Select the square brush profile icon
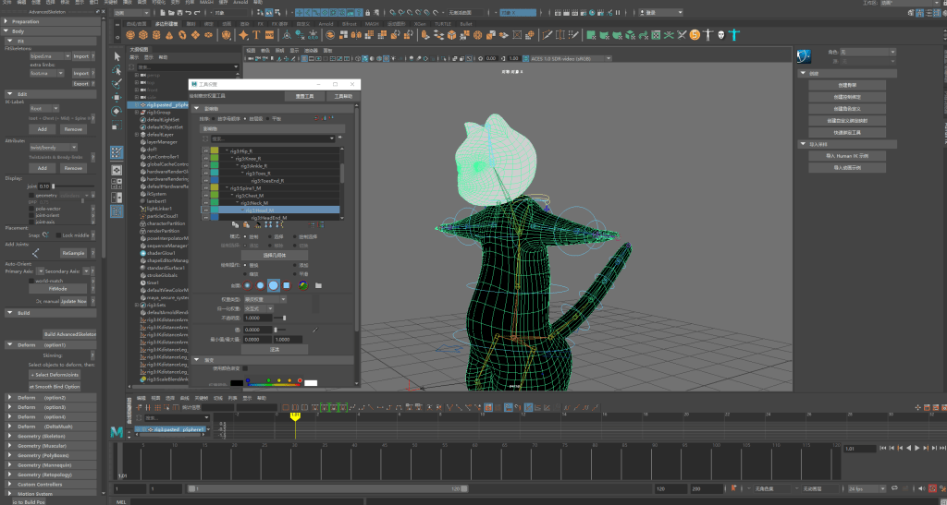 [x=288, y=285]
